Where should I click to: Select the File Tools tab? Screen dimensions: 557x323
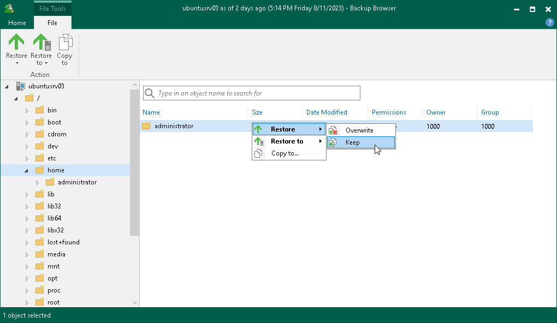52,8
